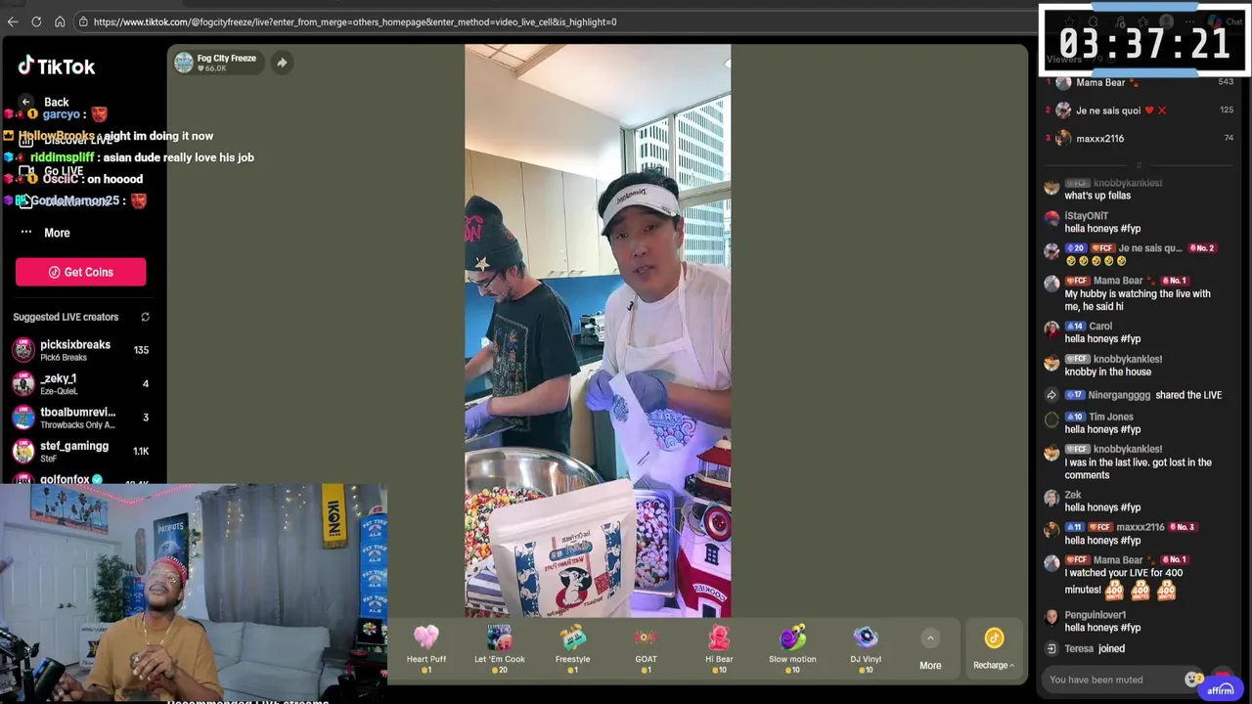Click Zek username in chat
The image size is (1252, 704).
click(x=1073, y=496)
